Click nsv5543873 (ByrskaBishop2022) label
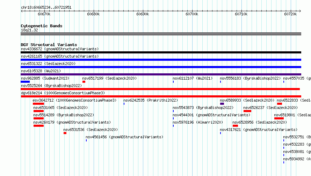Viewport: 311px width, 176px height. pos(203,108)
